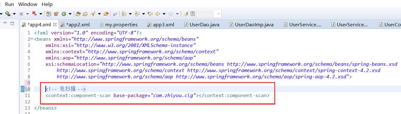Click the Search flashlight icon
The height and width of the screenshot is (114, 401).
tap(93, 14)
